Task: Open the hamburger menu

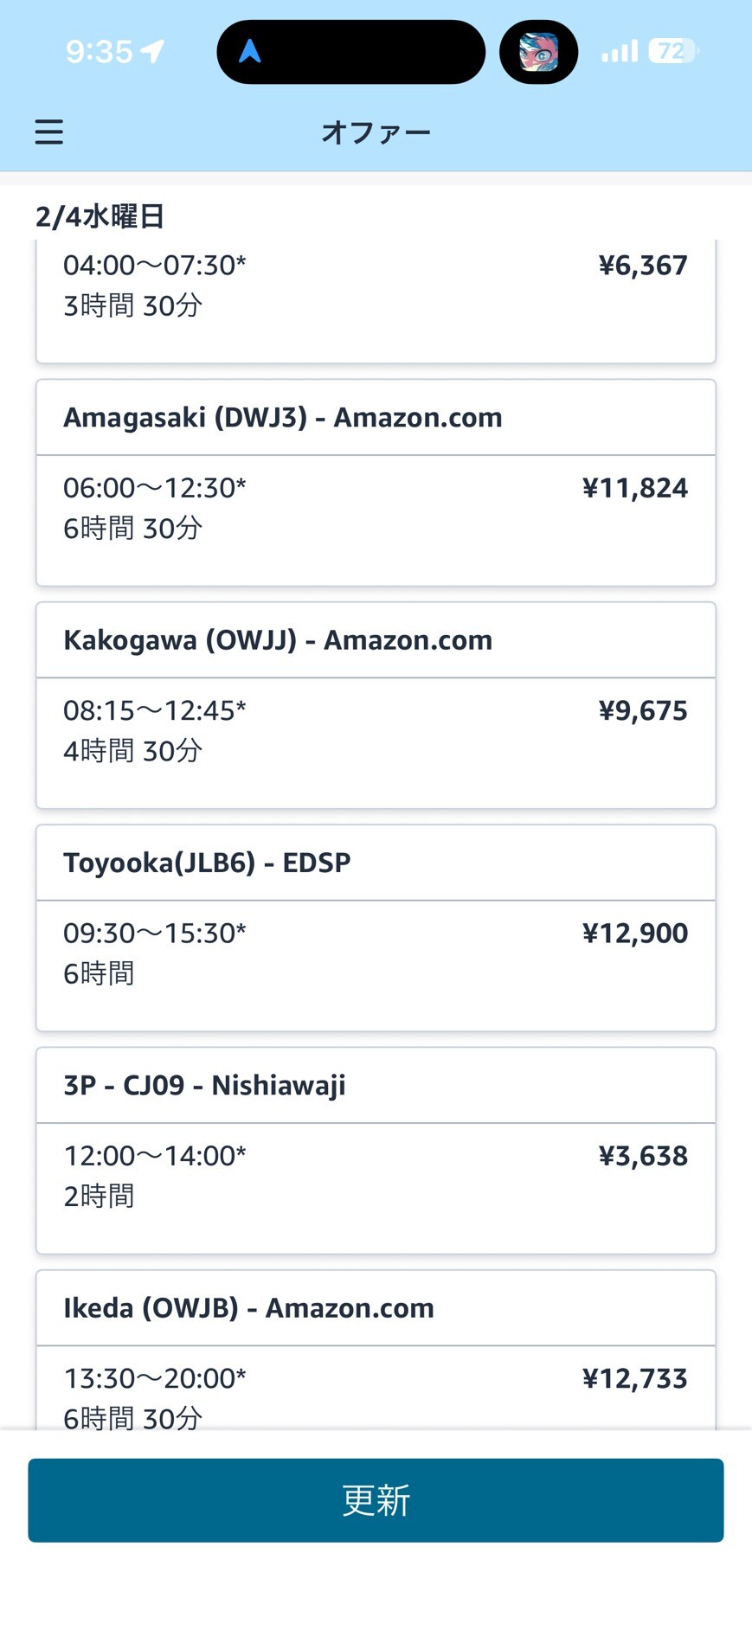Action: coord(49,132)
